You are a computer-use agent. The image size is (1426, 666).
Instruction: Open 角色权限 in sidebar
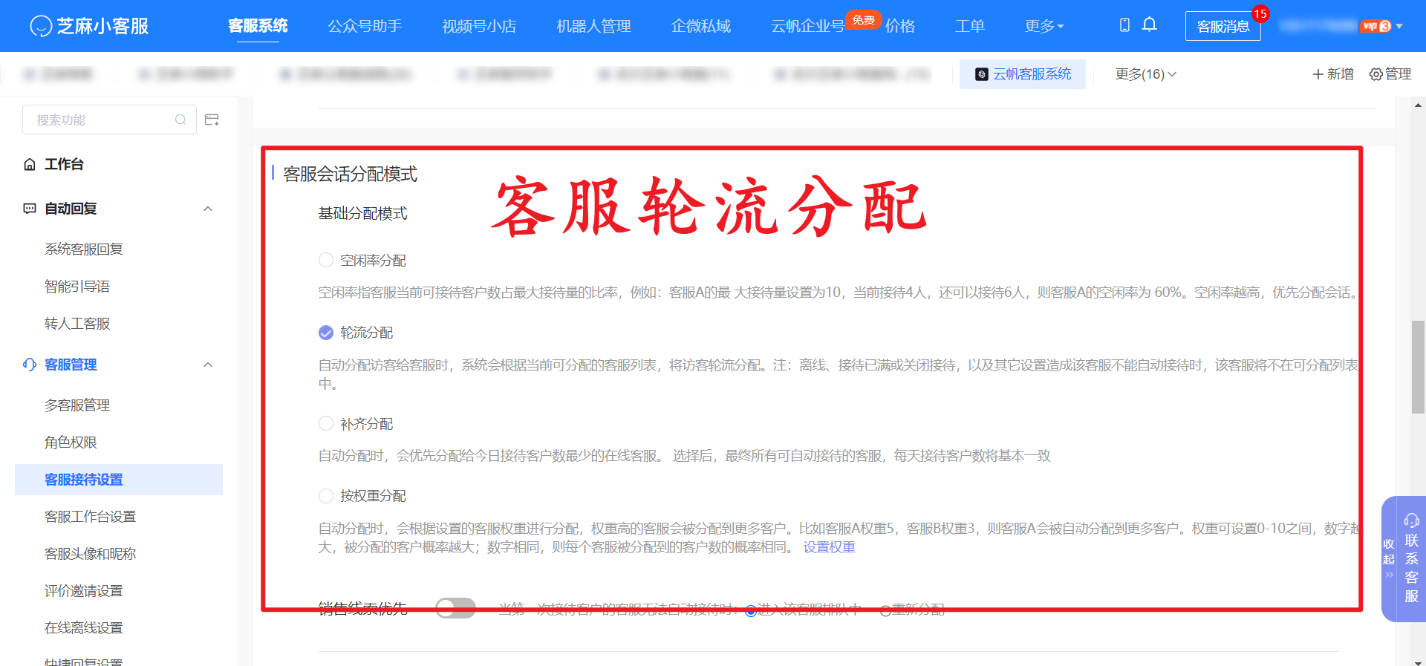coord(71,442)
